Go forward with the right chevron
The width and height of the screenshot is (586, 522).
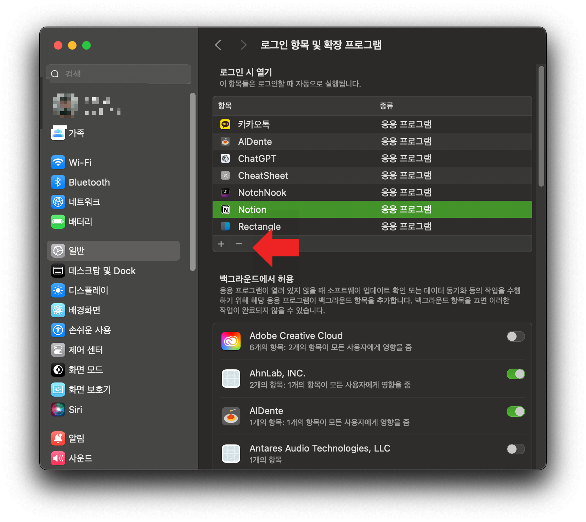243,45
